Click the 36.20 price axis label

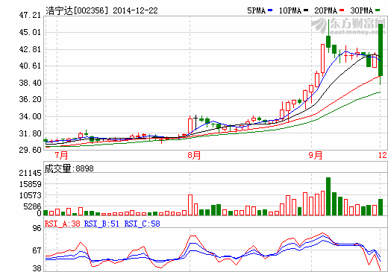[30, 99]
